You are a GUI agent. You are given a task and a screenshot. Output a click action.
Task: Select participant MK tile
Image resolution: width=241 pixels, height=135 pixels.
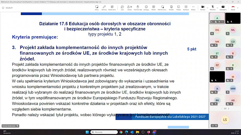coord(217,41)
